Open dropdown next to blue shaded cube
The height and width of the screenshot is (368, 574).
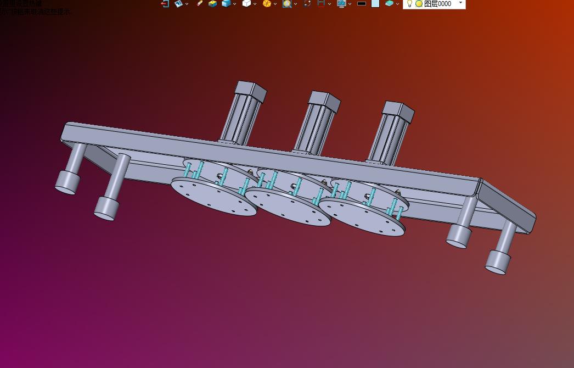pyautogui.click(x=235, y=4)
